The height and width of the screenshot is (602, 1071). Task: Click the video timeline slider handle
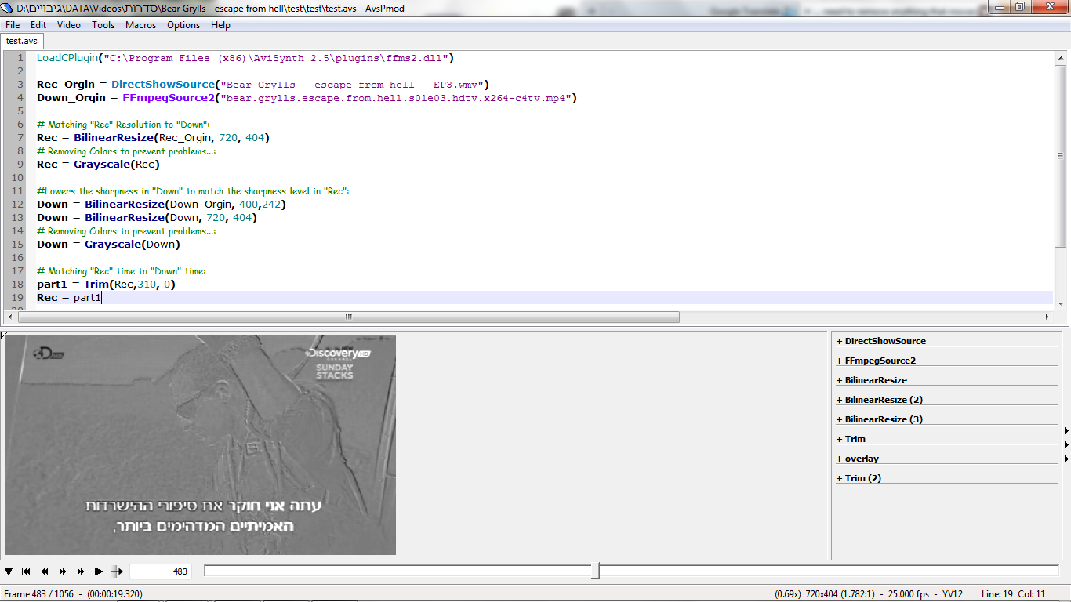[595, 571]
